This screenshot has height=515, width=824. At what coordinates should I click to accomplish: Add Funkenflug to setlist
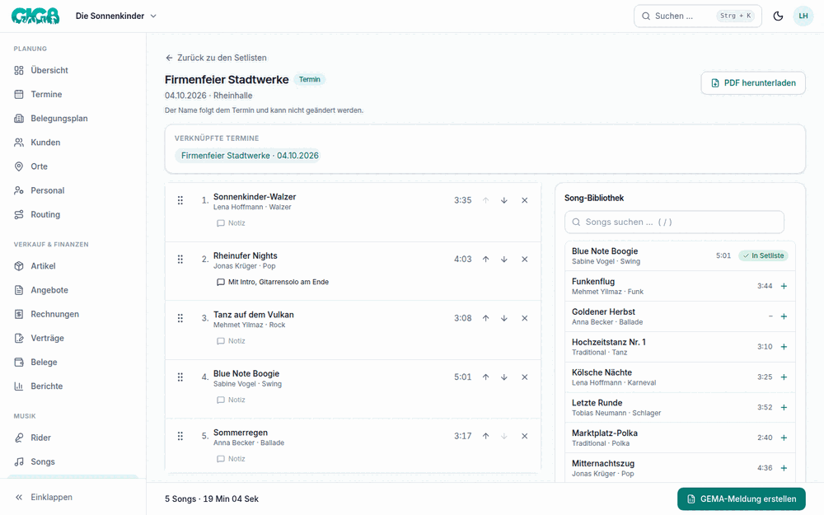point(784,287)
